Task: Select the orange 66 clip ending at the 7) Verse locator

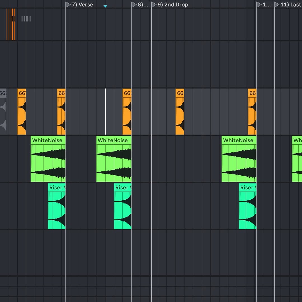Action: [x=61, y=112]
